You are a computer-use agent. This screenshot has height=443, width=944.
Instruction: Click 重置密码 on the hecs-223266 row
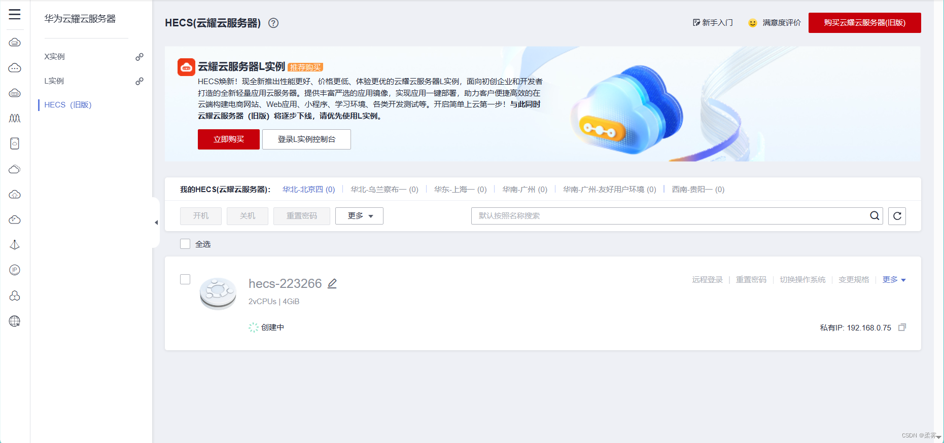pyautogui.click(x=751, y=280)
